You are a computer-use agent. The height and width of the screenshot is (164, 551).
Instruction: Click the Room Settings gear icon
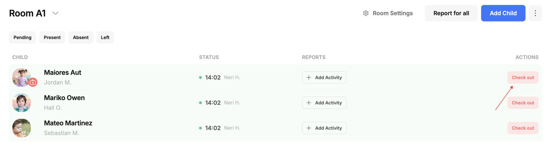(365, 13)
